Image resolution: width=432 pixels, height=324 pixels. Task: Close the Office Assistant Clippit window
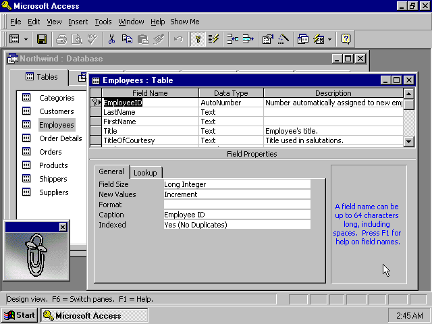tap(63, 227)
